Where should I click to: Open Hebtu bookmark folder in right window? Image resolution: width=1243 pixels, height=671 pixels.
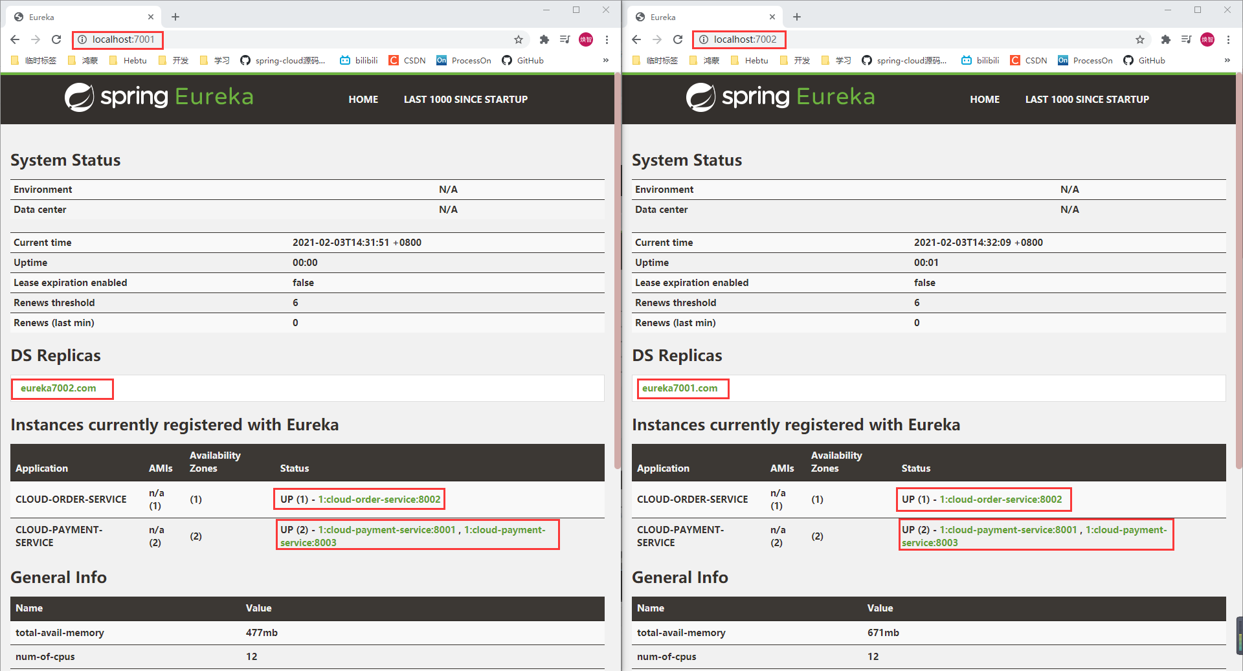point(750,60)
